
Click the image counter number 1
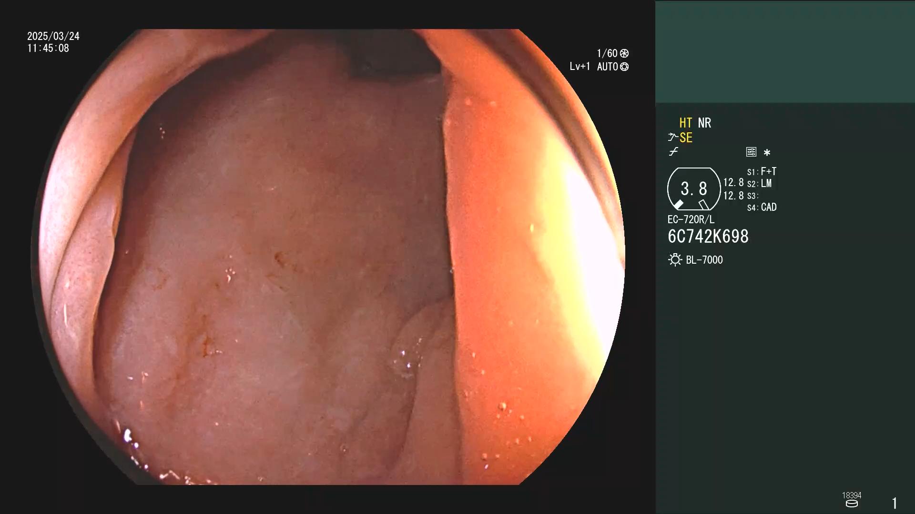tap(895, 503)
